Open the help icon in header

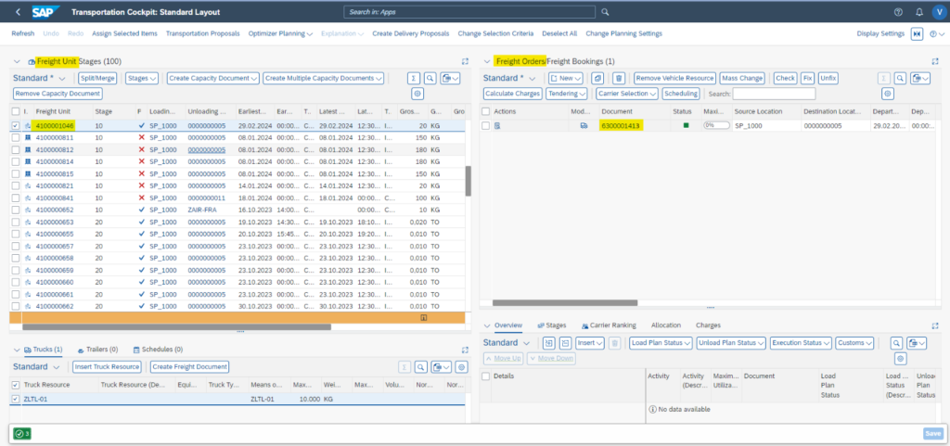coord(897,12)
